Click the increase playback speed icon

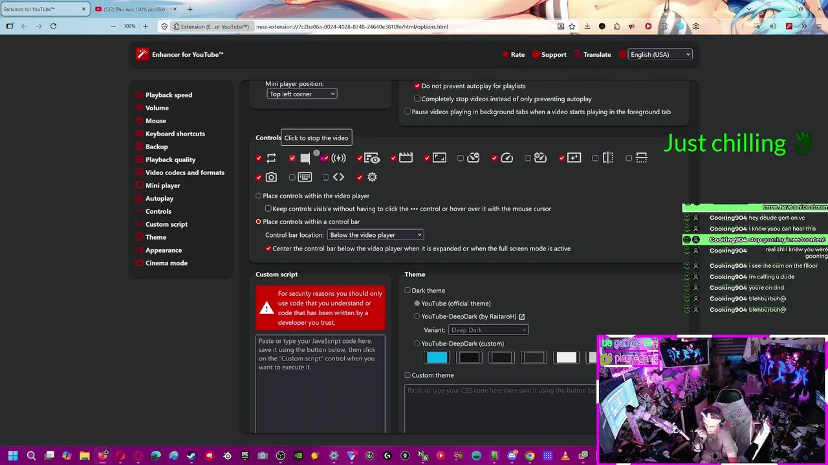540,158
